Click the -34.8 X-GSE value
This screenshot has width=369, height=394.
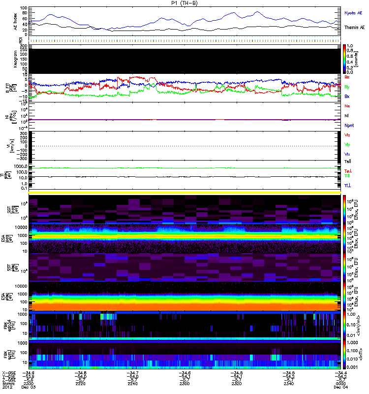tap(80, 373)
